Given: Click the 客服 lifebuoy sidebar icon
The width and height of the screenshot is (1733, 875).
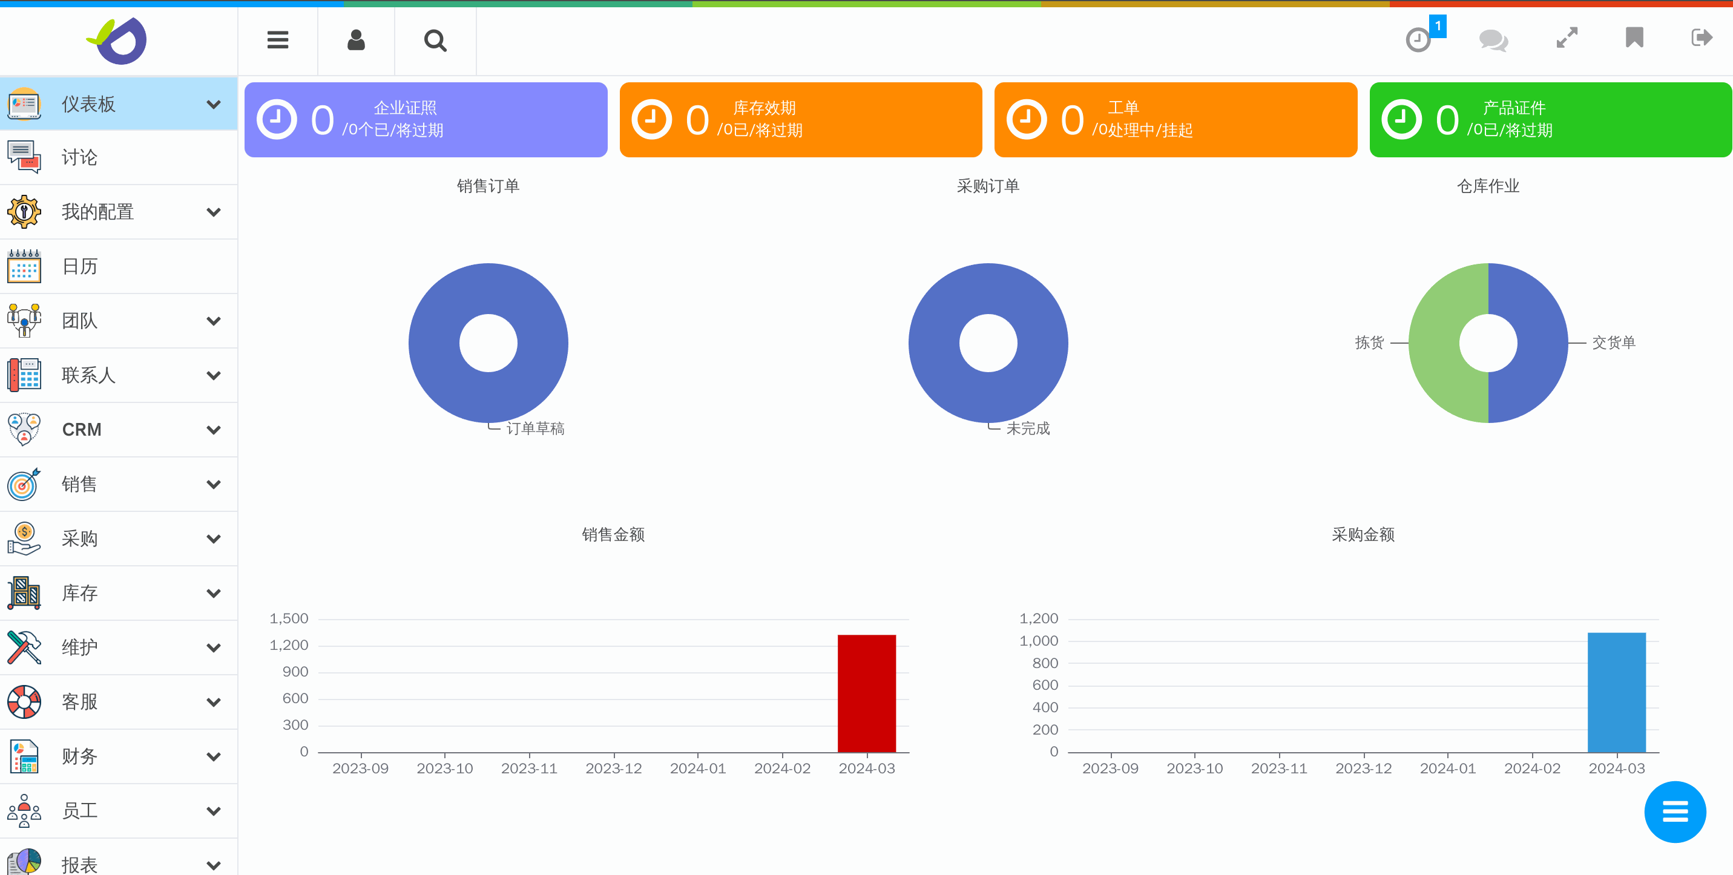Looking at the screenshot, I should pyautogui.click(x=24, y=701).
